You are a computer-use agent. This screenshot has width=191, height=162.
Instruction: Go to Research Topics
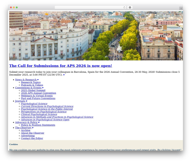click(31, 82)
